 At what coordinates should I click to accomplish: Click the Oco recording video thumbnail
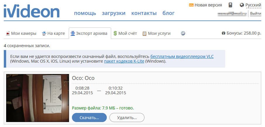point(37,98)
